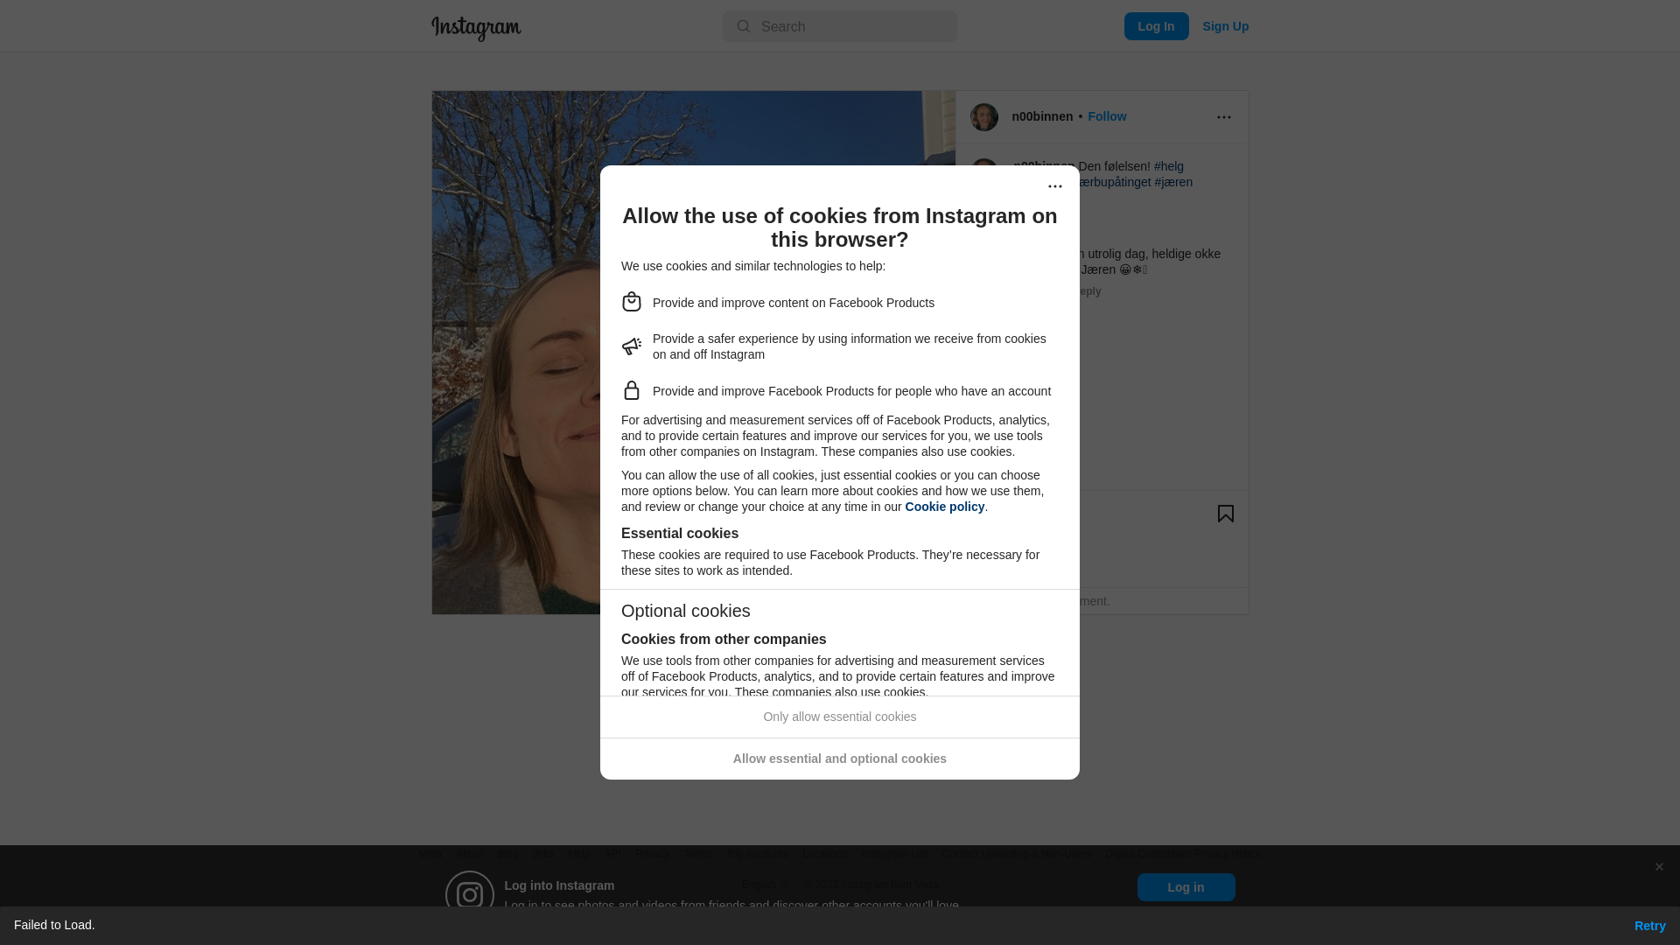Click the Sign Up link
Screen dimensions: 1680x945
coord(1225,26)
